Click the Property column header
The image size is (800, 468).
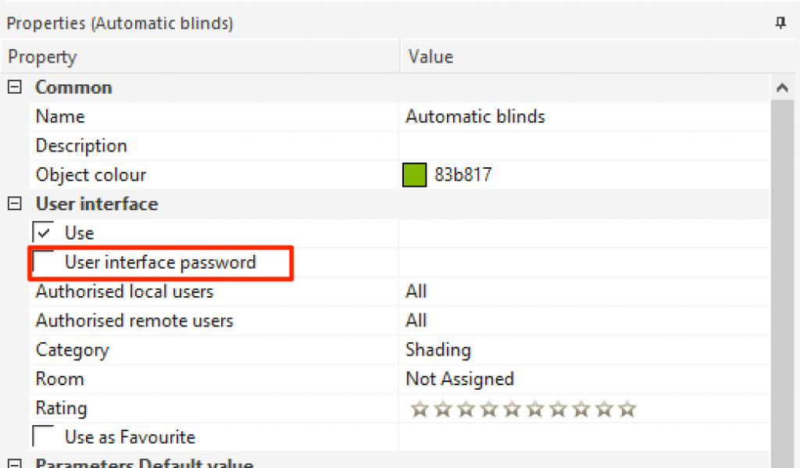[x=203, y=57]
